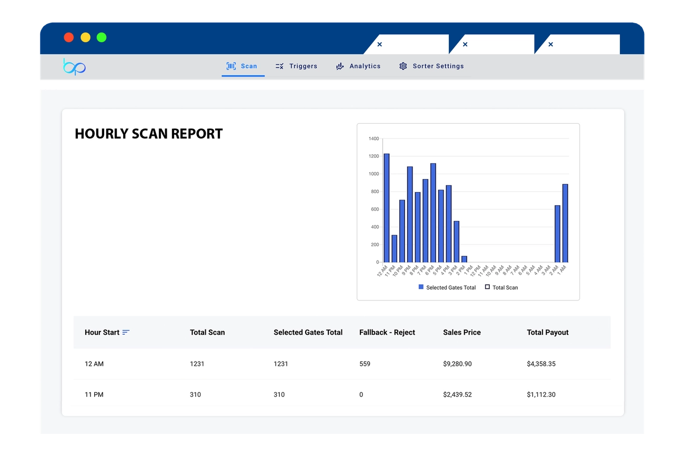Viewport: 684px width, 460px height.
Task: Click the sort icon beside Hour Start
Action: pyautogui.click(x=126, y=333)
